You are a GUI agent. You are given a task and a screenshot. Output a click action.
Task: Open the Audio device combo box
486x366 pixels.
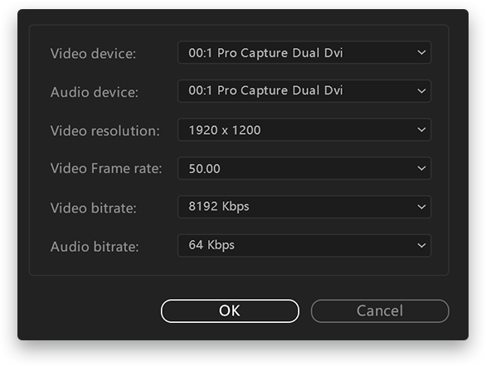(x=304, y=91)
